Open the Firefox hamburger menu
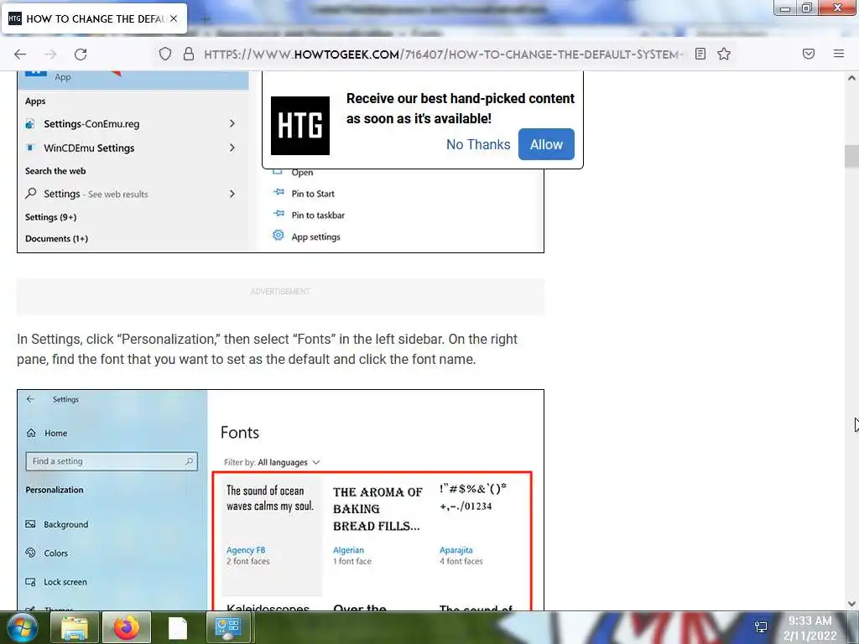Image resolution: width=859 pixels, height=644 pixels. (839, 54)
